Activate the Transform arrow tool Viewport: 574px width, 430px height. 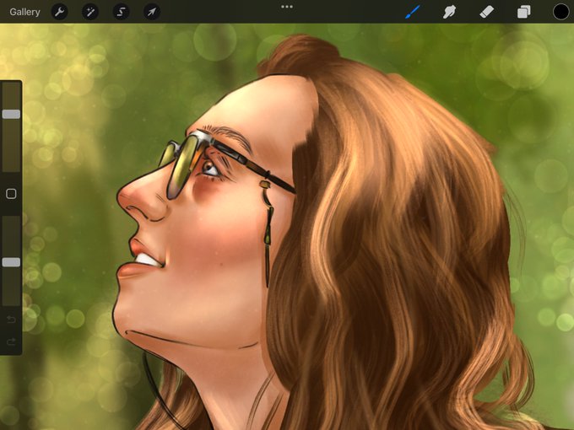pos(152,12)
